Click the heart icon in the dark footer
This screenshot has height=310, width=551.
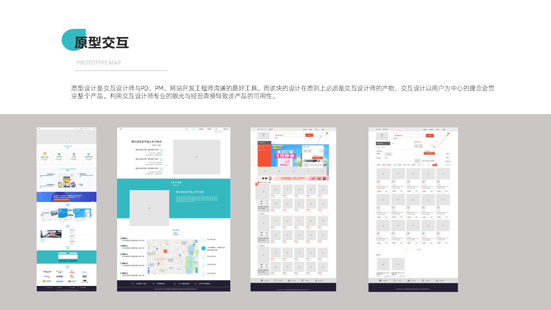[x=133, y=284]
